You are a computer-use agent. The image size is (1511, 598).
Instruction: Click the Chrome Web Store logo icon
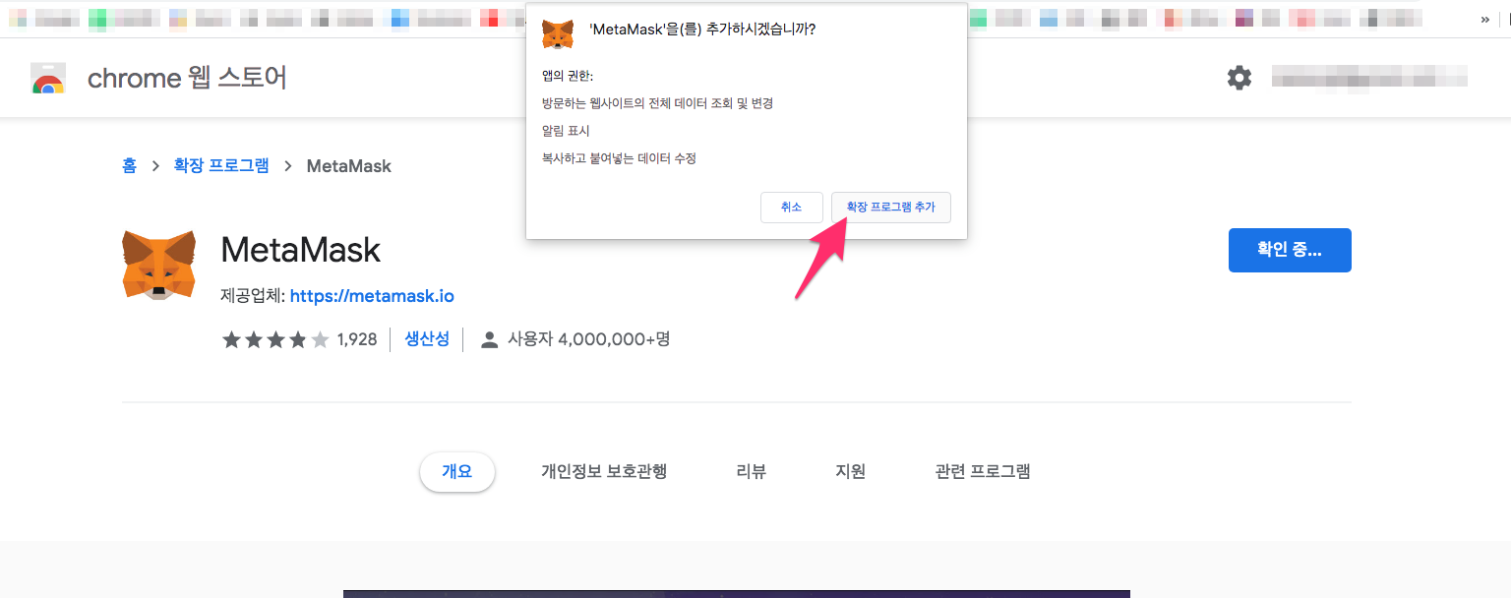click(48, 78)
